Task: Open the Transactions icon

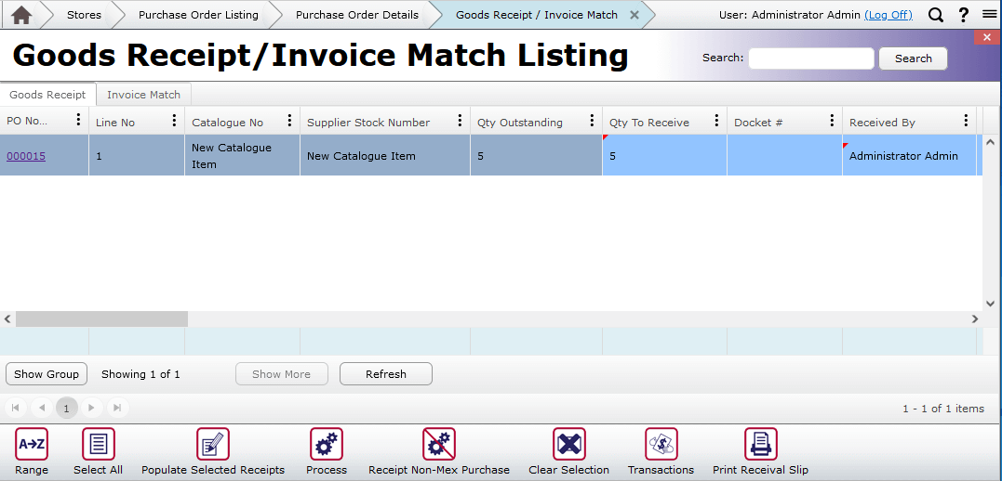Action: (x=661, y=445)
